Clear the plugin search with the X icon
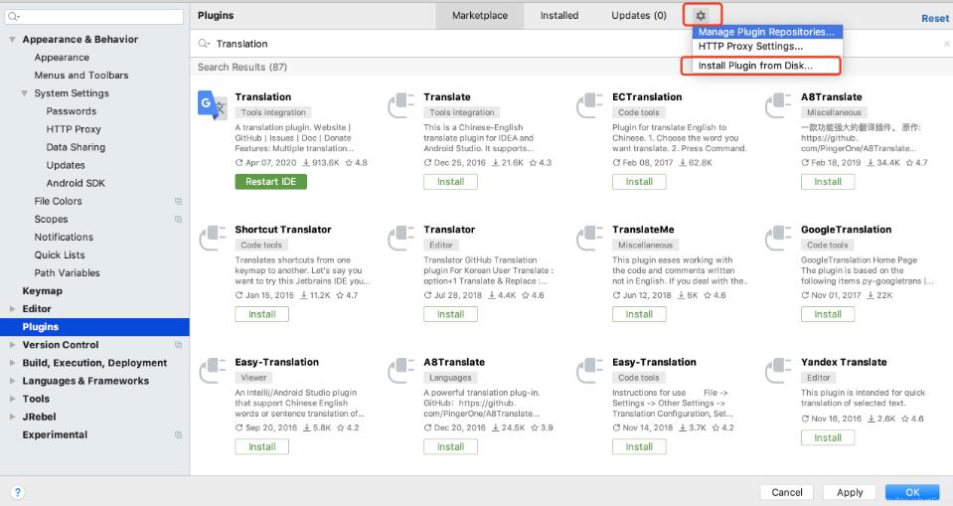 click(x=946, y=44)
